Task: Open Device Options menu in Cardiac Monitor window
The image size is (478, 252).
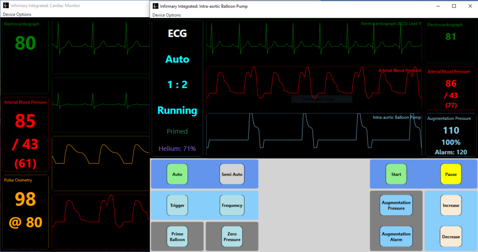Action: (x=17, y=14)
